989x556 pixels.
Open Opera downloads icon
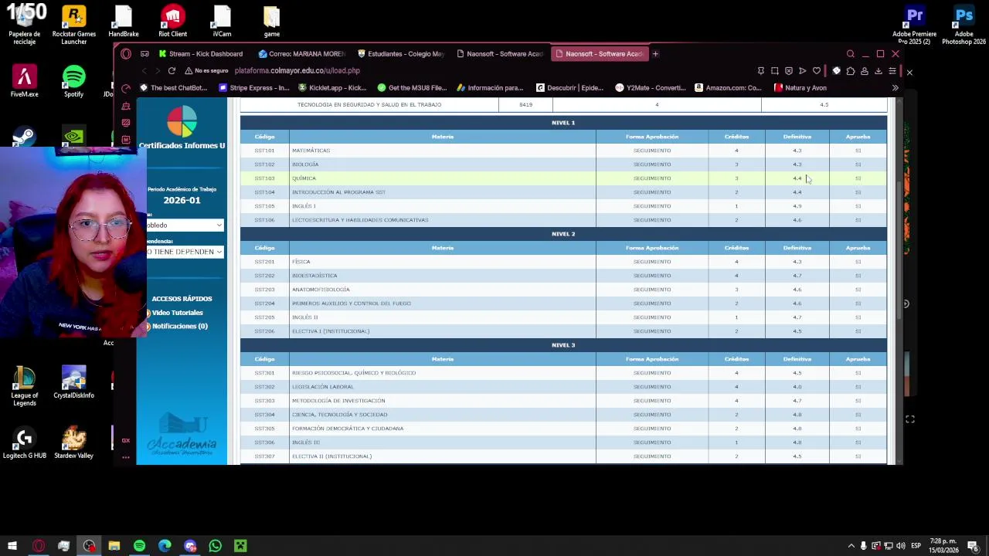coord(879,71)
